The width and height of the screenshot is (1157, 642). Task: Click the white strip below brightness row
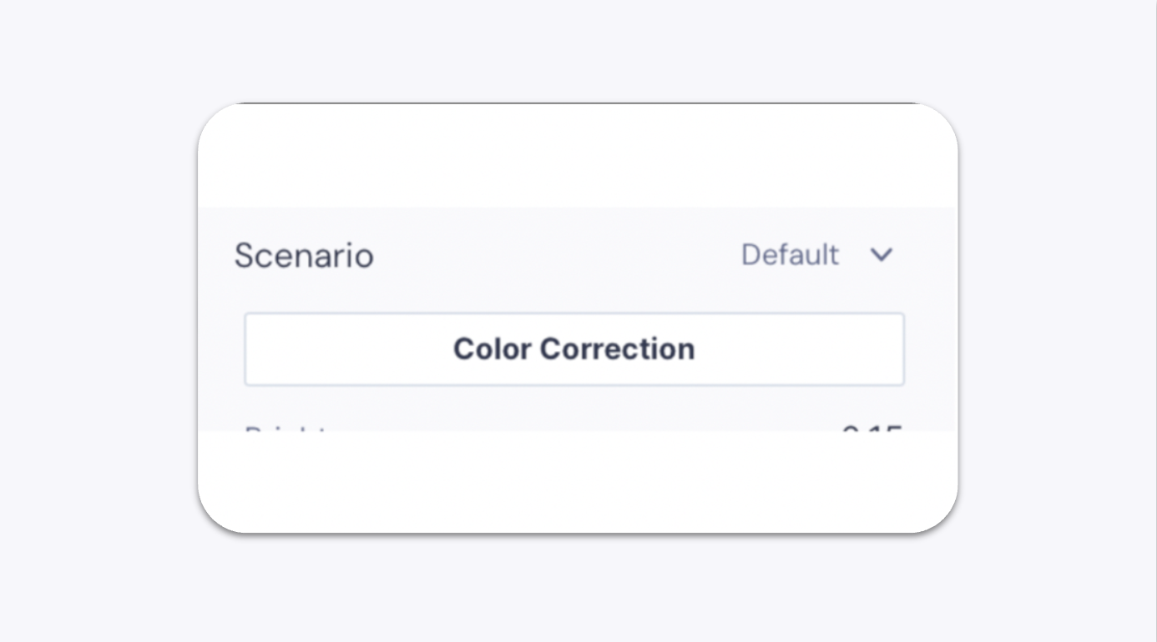(x=578, y=481)
